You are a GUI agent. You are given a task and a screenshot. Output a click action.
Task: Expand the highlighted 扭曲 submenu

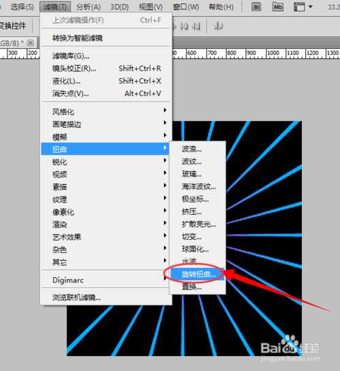tap(105, 149)
